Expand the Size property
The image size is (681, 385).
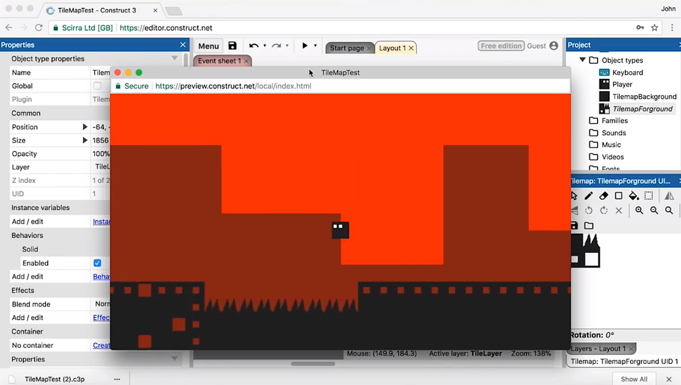point(84,140)
